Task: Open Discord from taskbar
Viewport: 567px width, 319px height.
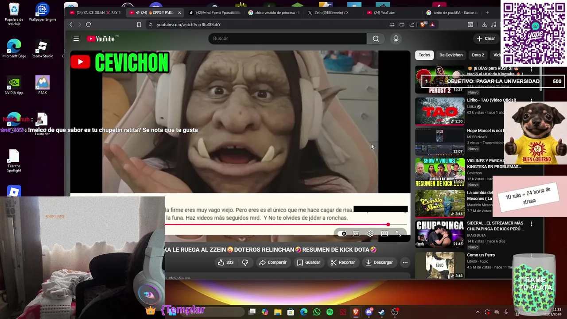Action: click(369, 312)
